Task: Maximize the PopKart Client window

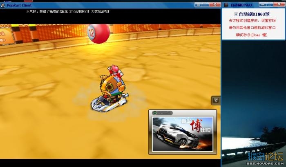Action: [x=206, y=4]
